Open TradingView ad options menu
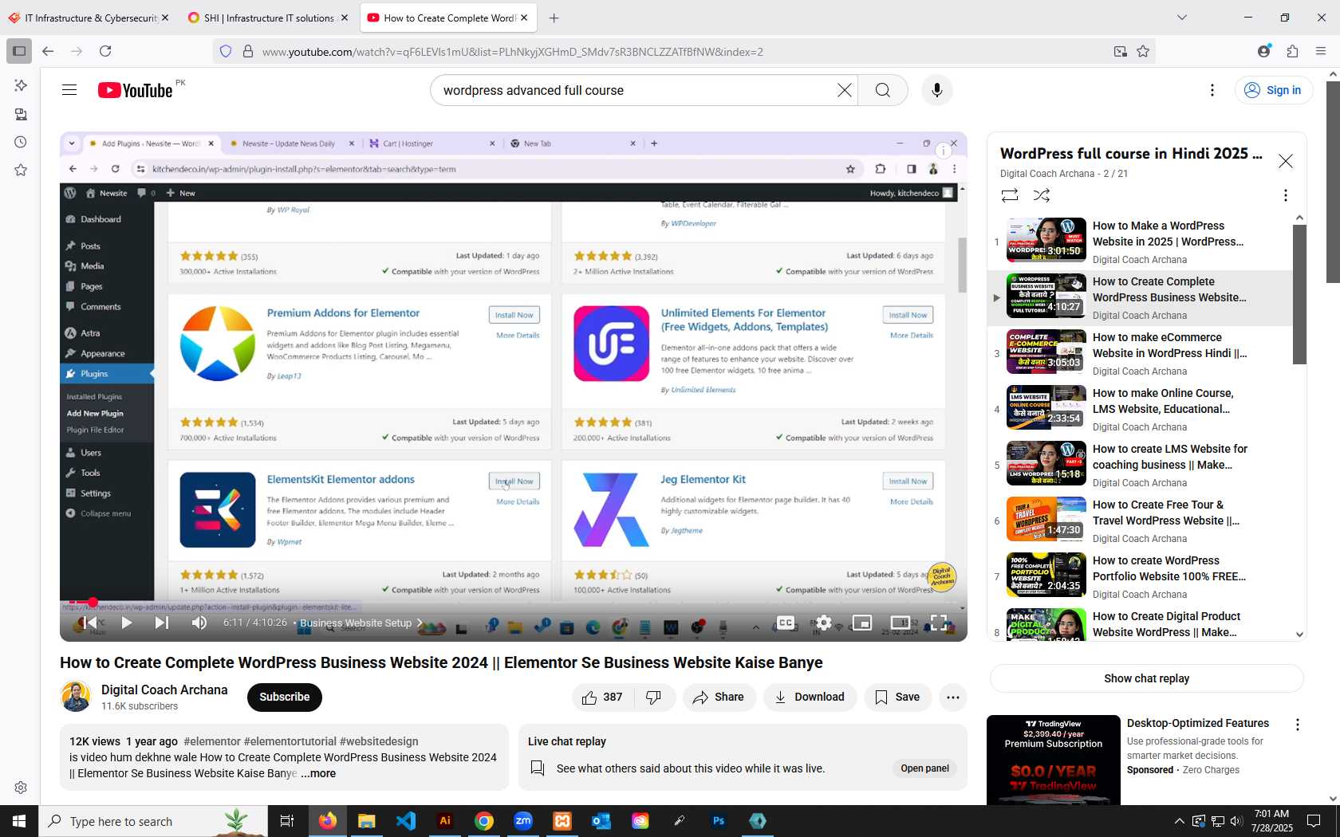 tap(1298, 725)
